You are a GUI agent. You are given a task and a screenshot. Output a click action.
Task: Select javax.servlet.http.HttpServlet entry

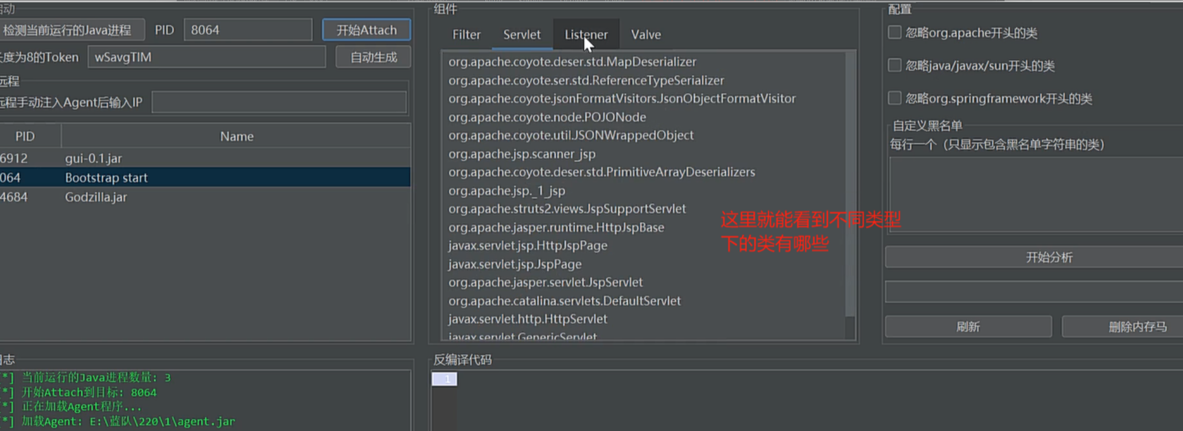(527, 319)
